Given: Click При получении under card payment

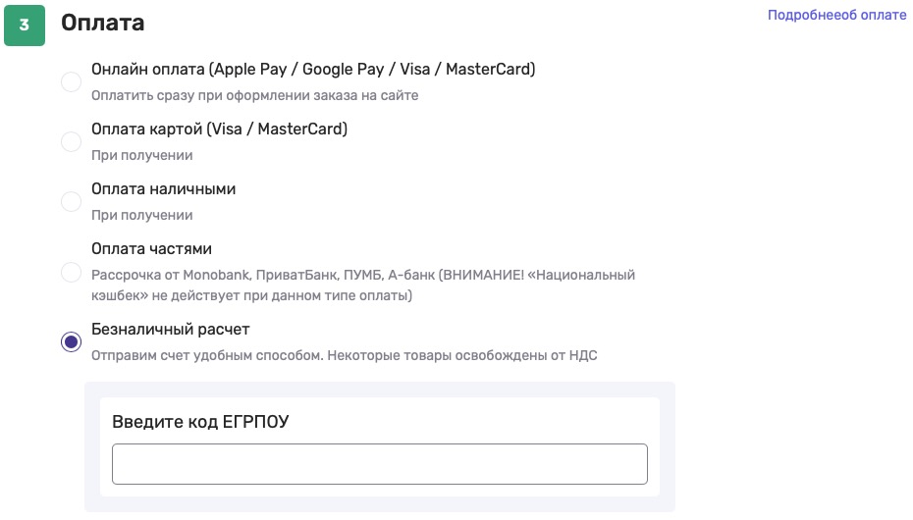Looking at the screenshot, I should click(141, 156).
